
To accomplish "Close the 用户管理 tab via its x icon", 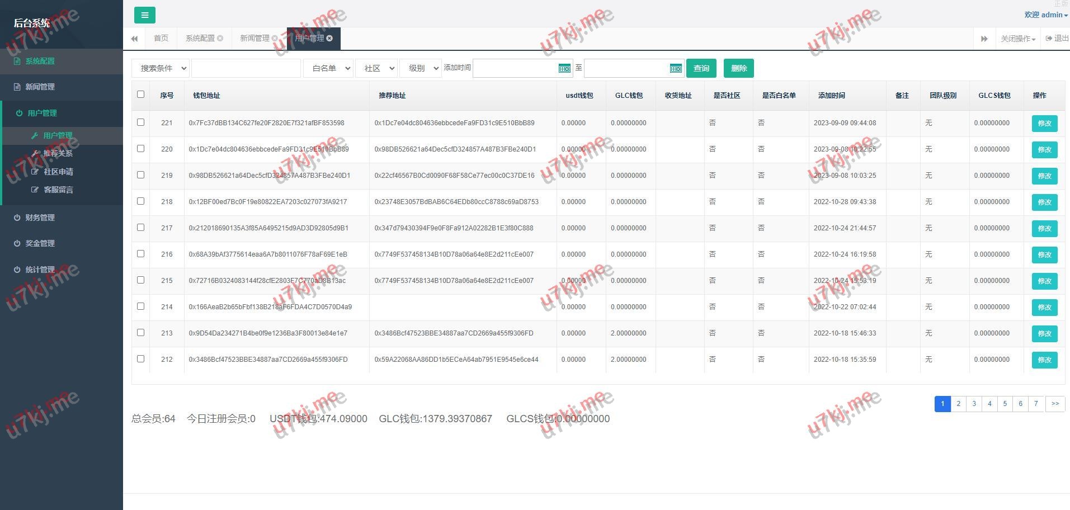I will coord(329,38).
